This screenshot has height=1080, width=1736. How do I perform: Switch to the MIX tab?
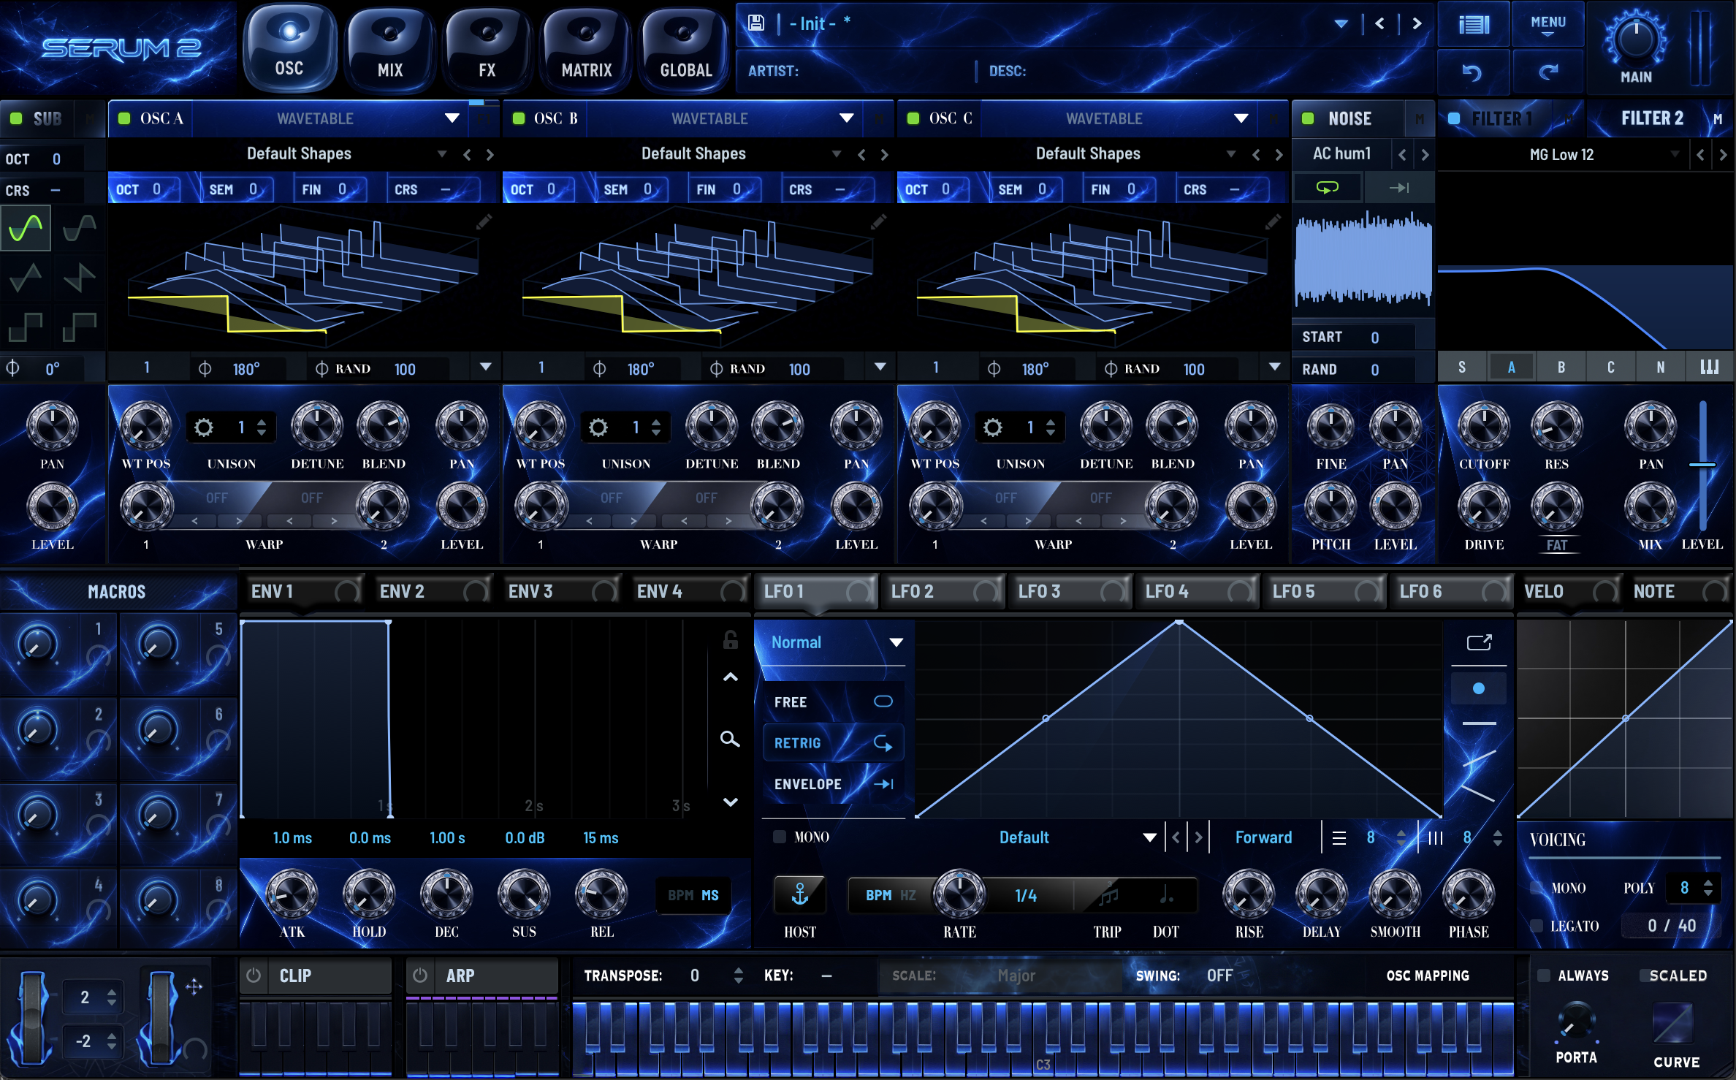coord(390,50)
